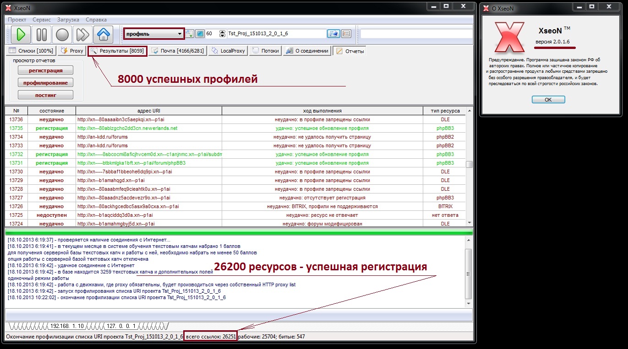Click the add-table icon beside profile dropdown
The image size is (628, 349).
pos(190,34)
